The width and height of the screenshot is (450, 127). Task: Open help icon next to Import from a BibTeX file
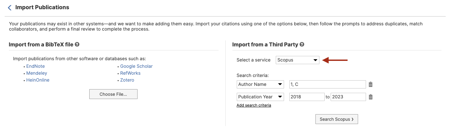[77, 44]
